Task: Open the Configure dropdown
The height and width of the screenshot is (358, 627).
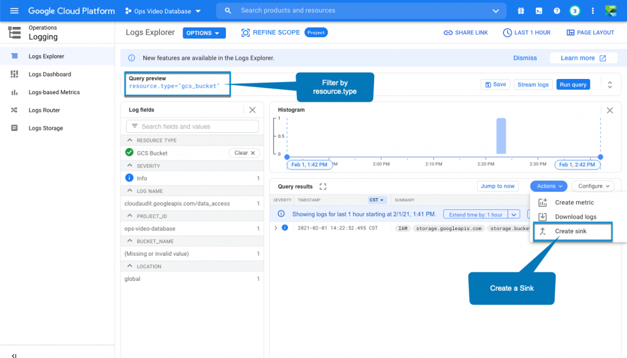Action: click(593, 186)
